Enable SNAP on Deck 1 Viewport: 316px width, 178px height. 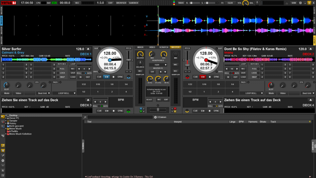pyautogui.click(x=58, y=77)
